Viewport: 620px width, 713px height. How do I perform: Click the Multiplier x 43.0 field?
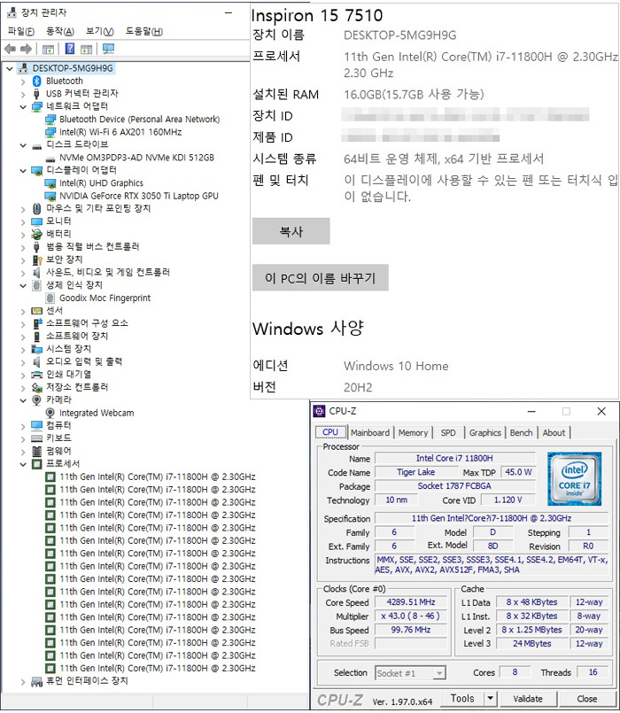[x=411, y=616]
